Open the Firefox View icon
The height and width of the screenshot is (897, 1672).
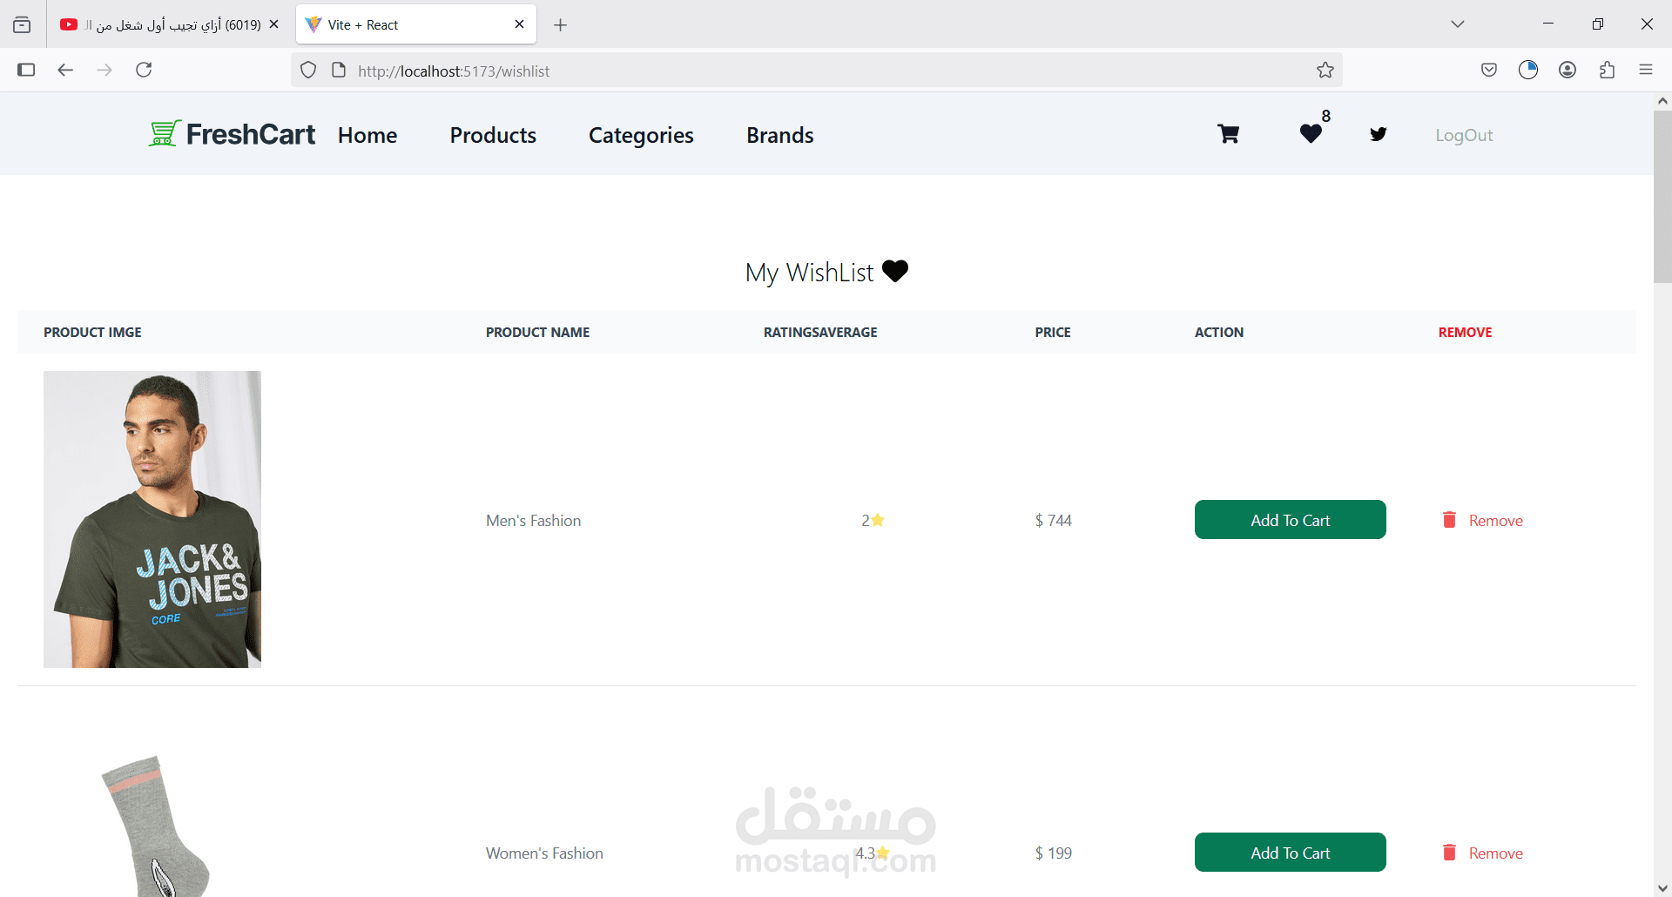point(22,24)
